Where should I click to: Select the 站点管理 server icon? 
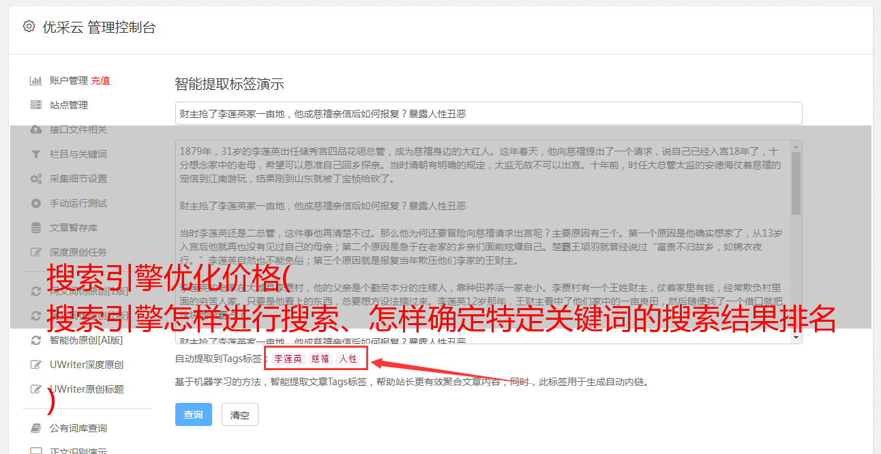tap(36, 105)
